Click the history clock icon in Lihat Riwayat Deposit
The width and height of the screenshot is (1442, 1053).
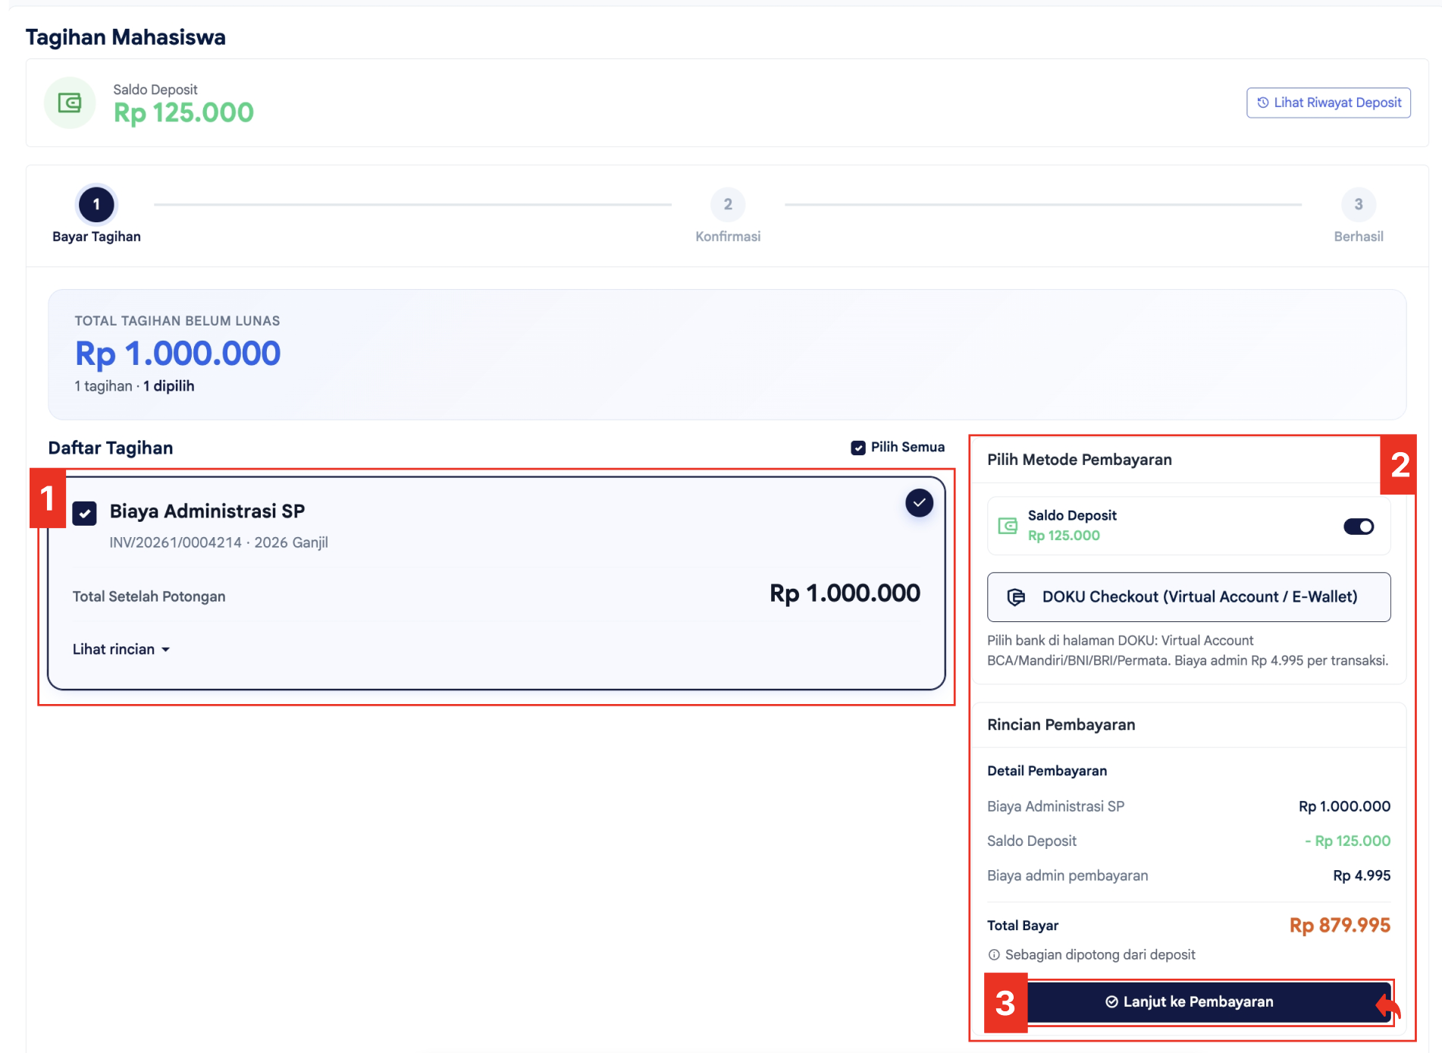[1262, 102]
